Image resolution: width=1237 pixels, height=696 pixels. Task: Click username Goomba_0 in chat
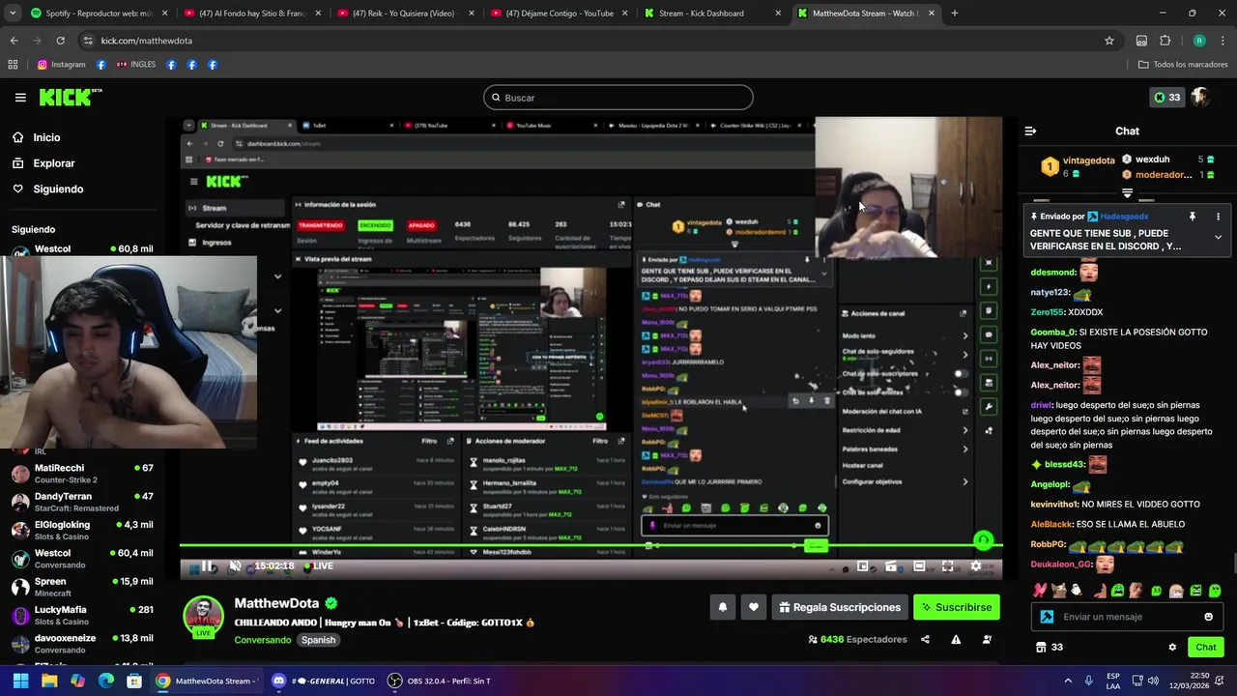pyautogui.click(x=1052, y=332)
